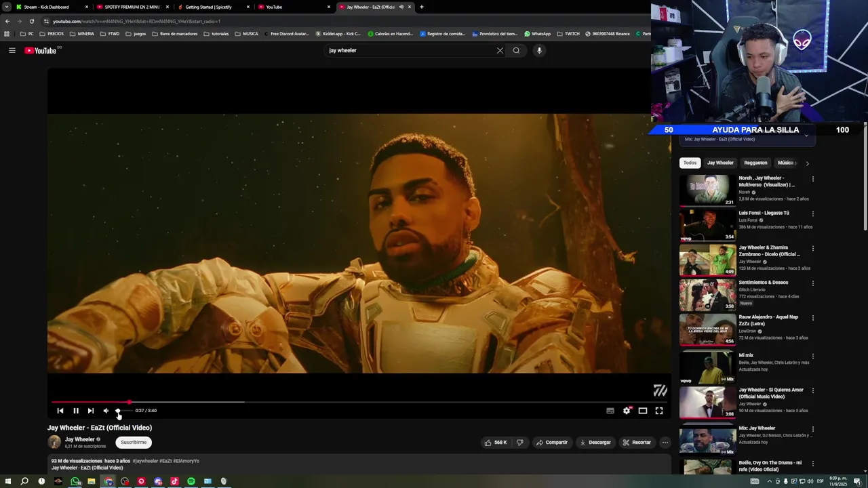This screenshot has width=868, height=488.
Task: Mute the video with speaker icon
Action: pyautogui.click(x=106, y=411)
